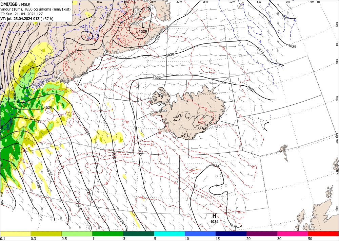The width and height of the screenshot is (339, 241).
Task: Choose the purple 20–30 legend swatch
Action: (262, 234)
